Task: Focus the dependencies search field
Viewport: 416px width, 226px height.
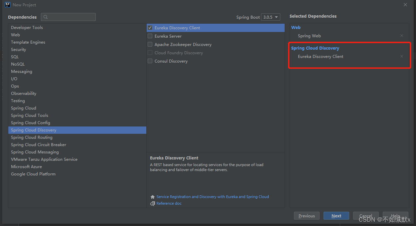Action: 68,17
